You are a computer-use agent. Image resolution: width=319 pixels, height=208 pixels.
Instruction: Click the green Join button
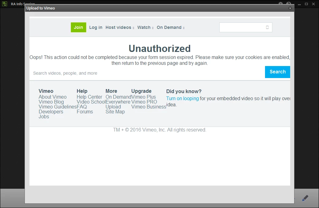78,27
